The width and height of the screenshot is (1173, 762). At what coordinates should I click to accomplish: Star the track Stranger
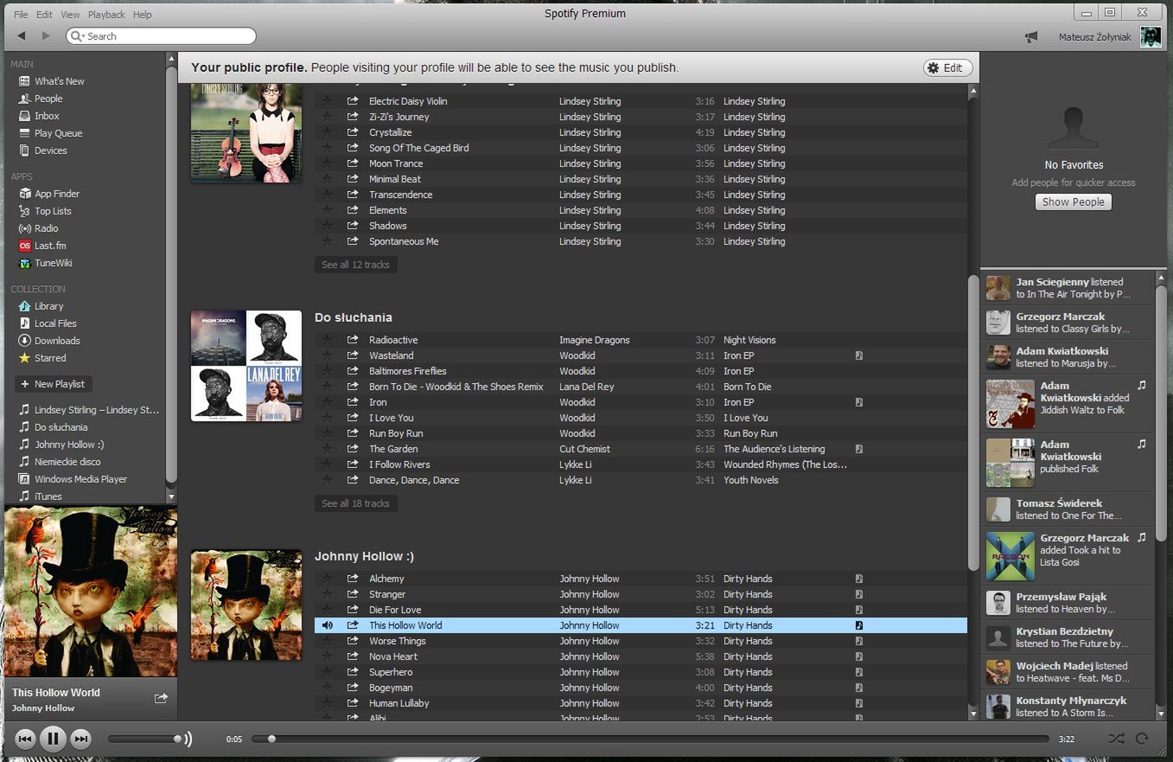pyautogui.click(x=327, y=594)
